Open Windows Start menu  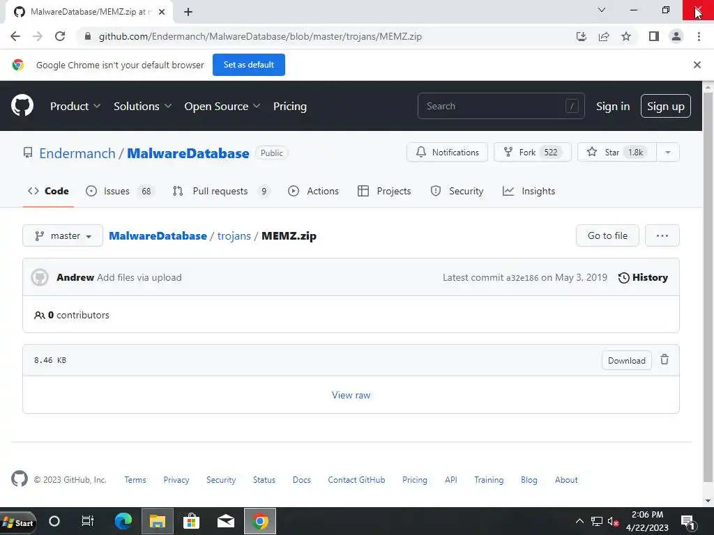point(18,522)
